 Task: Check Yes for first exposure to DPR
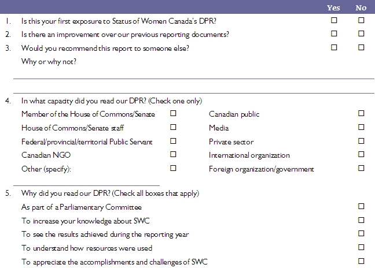tap(334, 20)
